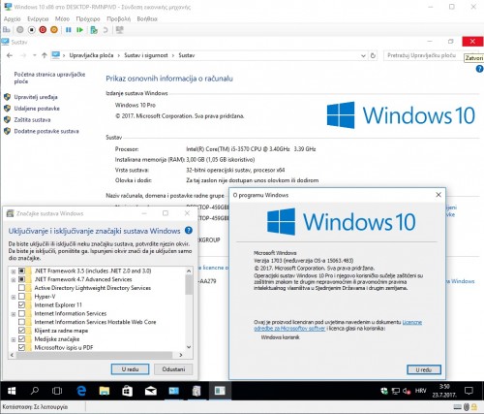Toggle .NET Framework 3.5 checkbox
The width and height of the screenshot is (484, 414).
point(21,271)
